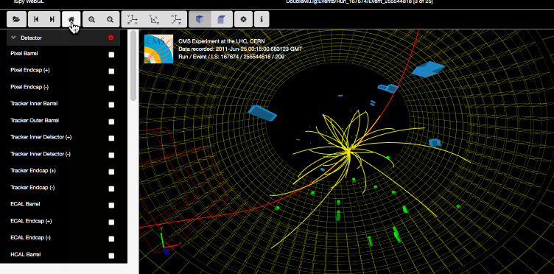Tick the HCAL Barrel checkbox
Image resolution: width=554 pixels, height=274 pixels.
111,256
